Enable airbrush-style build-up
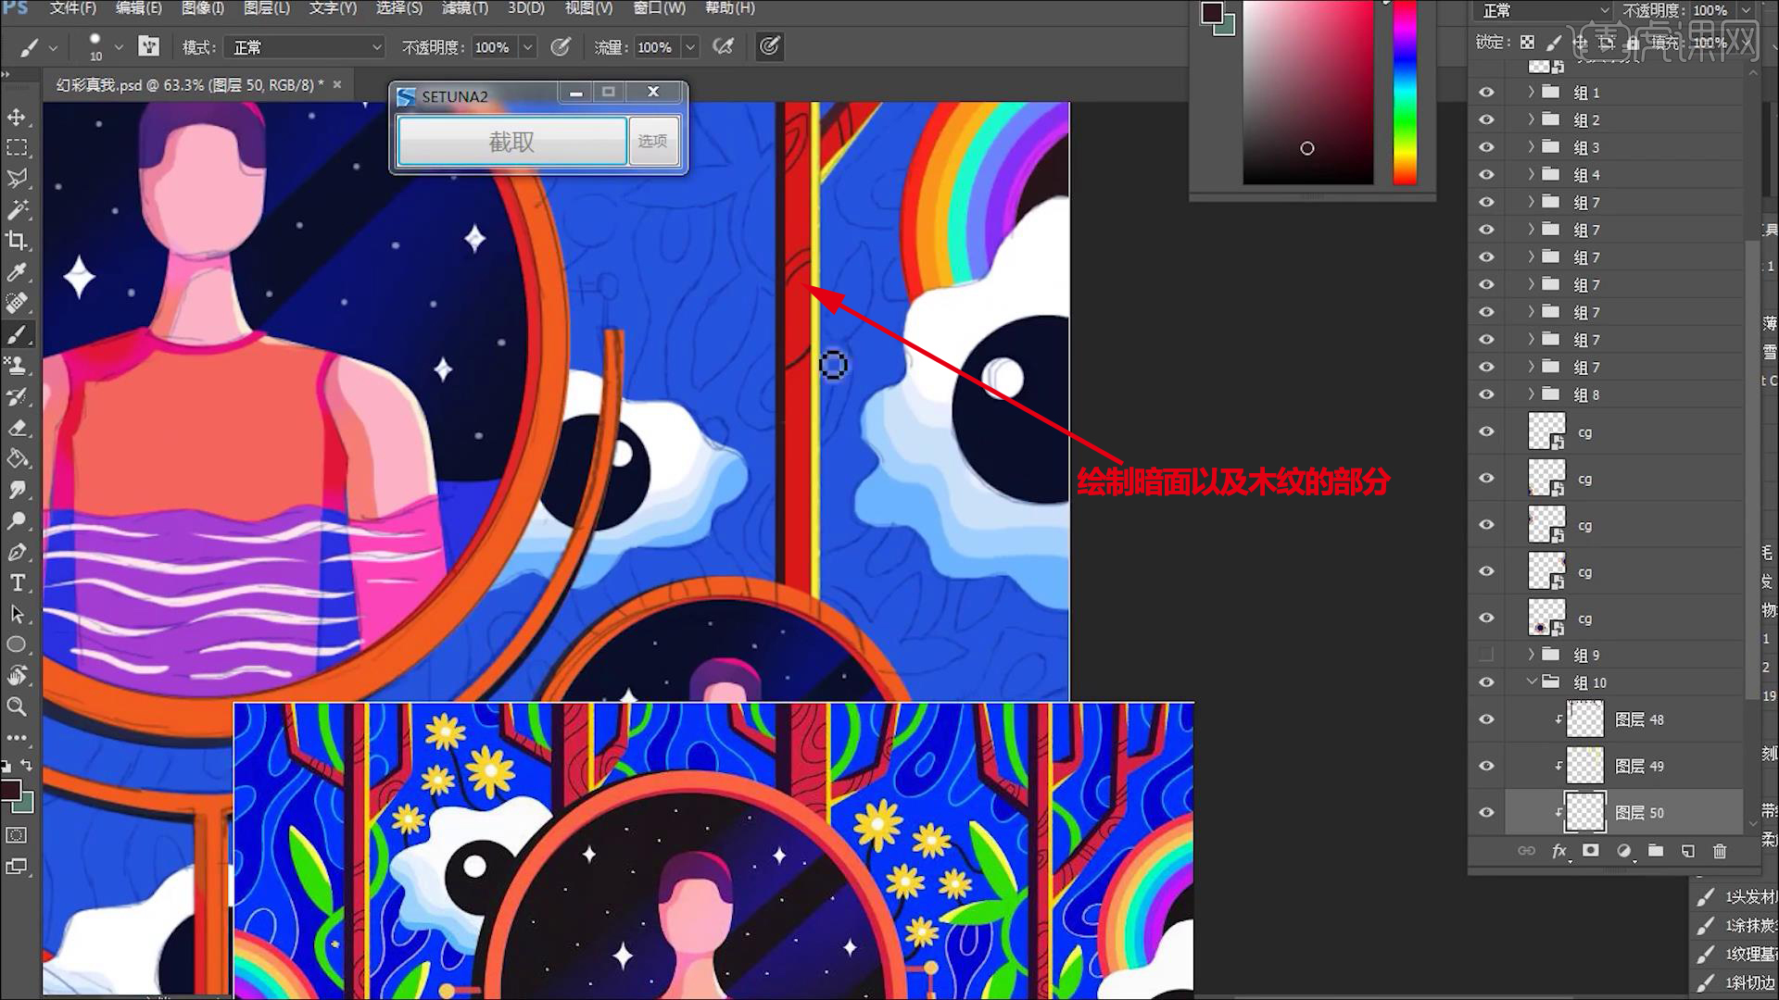1779x1000 pixels. [x=724, y=46]
